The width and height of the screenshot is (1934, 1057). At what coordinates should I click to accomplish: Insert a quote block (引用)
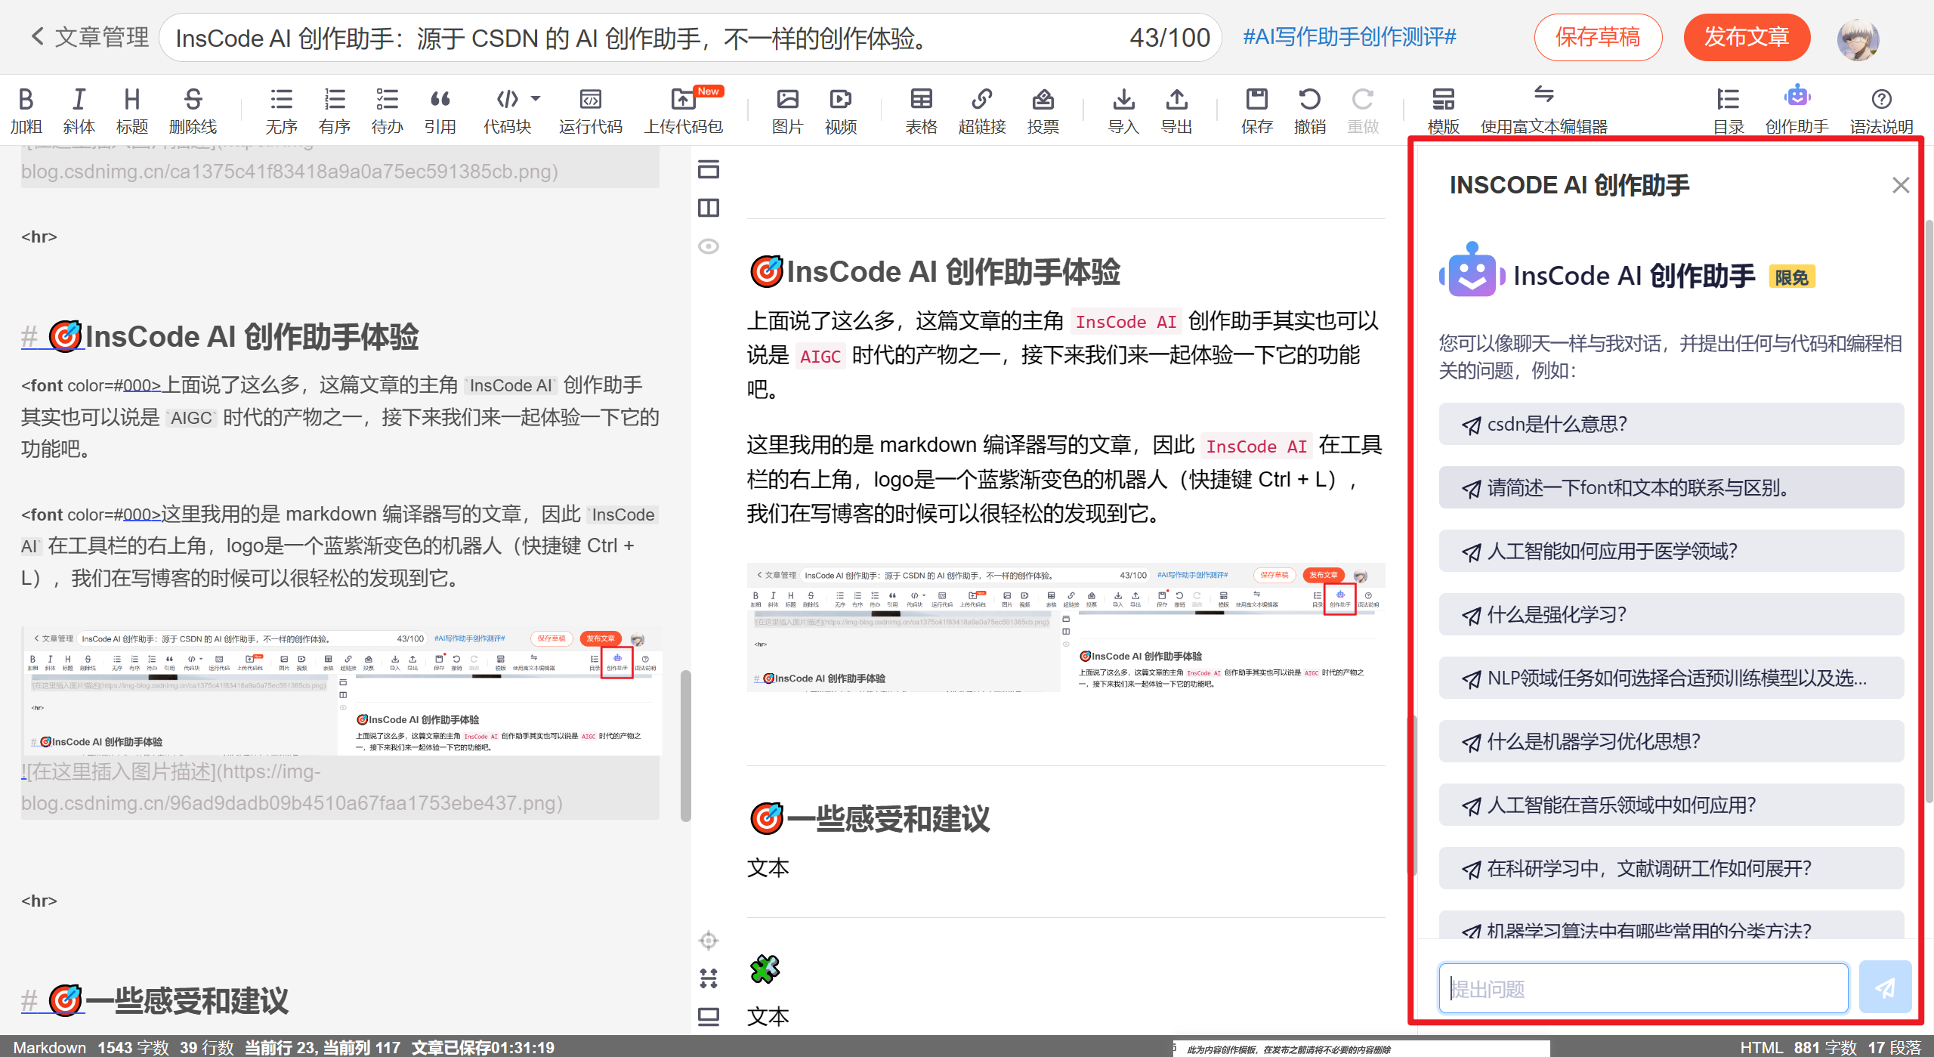[440, 110]
